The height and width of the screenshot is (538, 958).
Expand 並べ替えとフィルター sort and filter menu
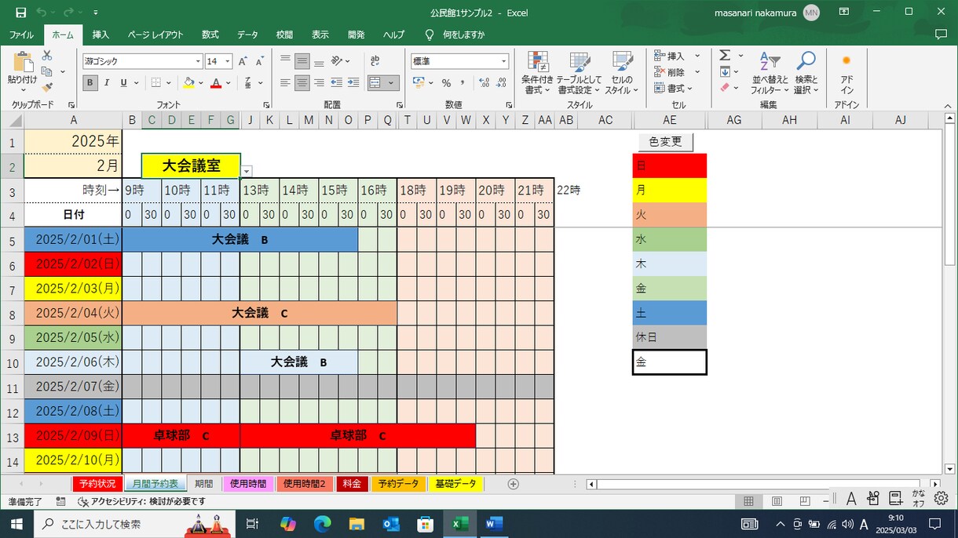pos(769,74)
